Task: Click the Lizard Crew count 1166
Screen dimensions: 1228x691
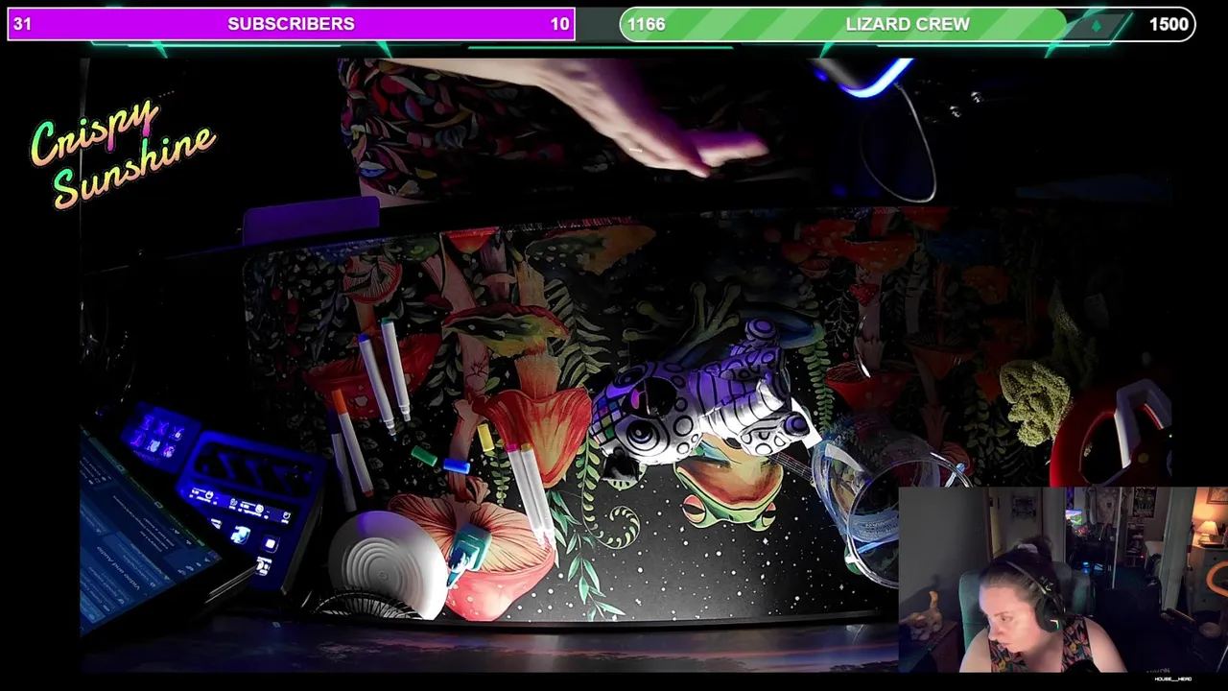Action: [x=647, y=24]
